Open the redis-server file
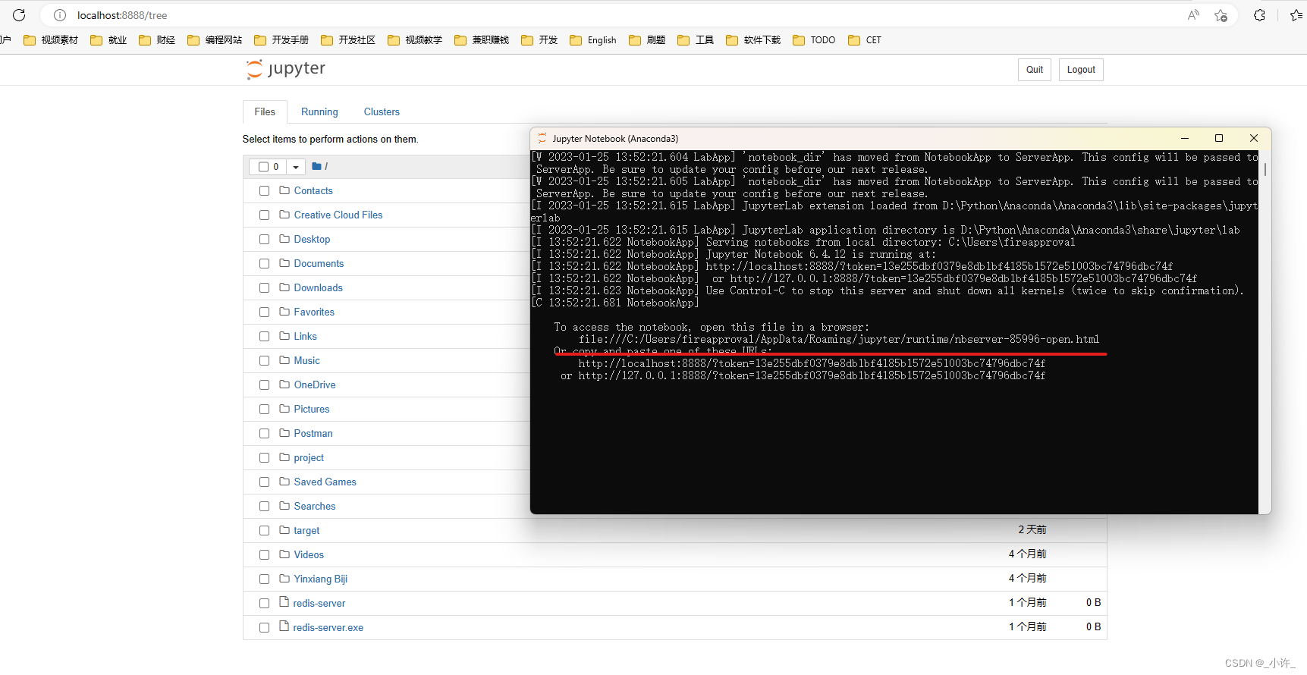Screen dimensions: 1307x675 click(319, 603)
